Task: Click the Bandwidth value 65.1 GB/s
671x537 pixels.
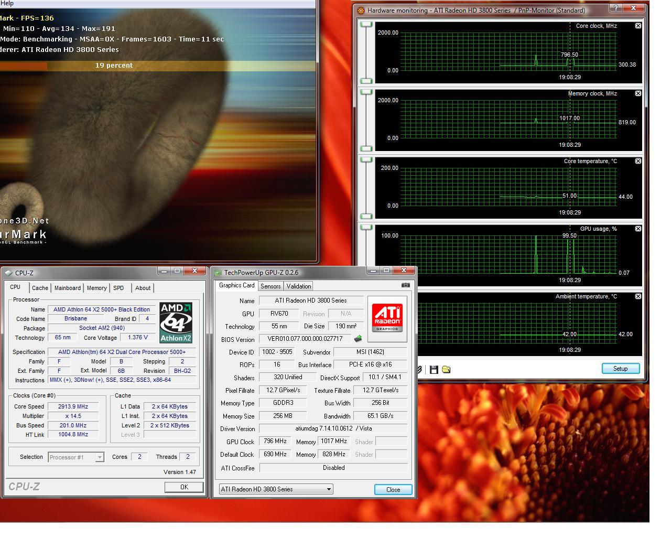Action: [381, 416]
